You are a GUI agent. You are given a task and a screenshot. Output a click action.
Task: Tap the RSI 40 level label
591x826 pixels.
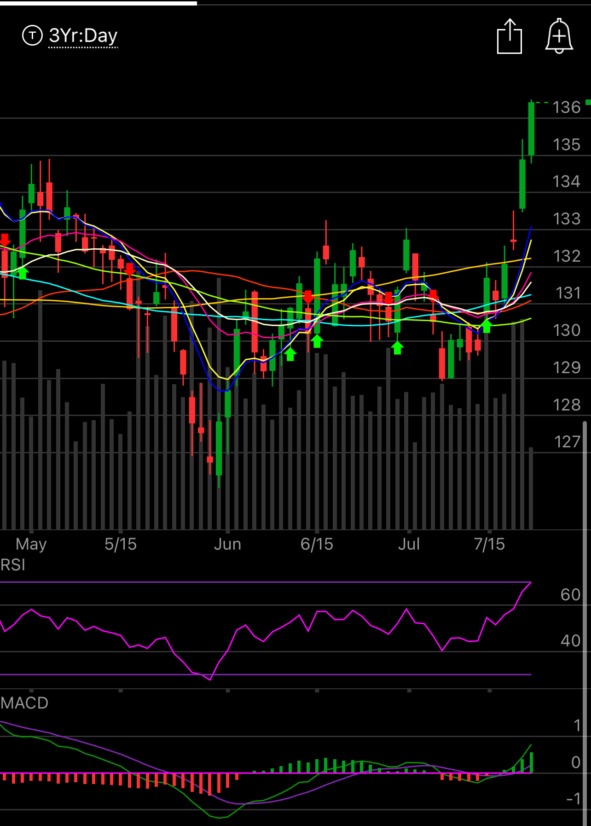click(x=570, y=641)
